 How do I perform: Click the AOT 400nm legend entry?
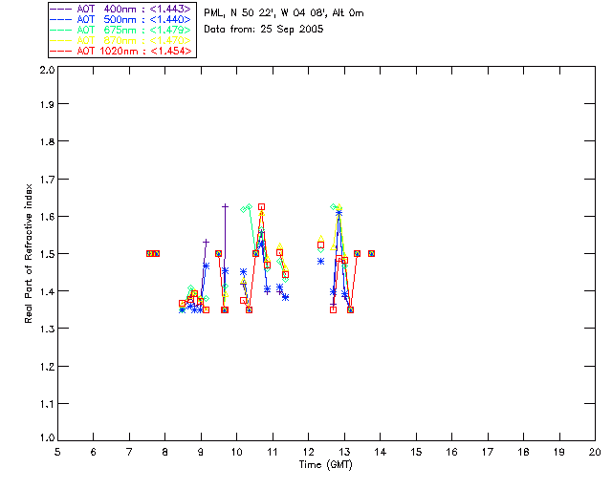pos(120,9)
